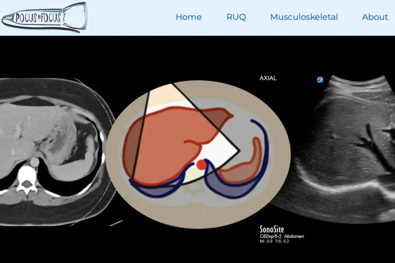Click the AXIAL label text

coord(268,78)
